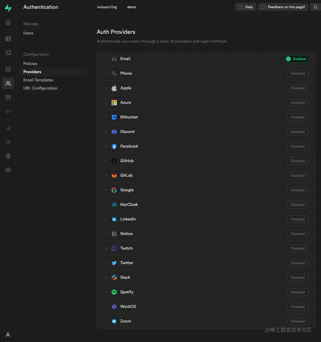Open the Settings gear icon

coord(8,170)
